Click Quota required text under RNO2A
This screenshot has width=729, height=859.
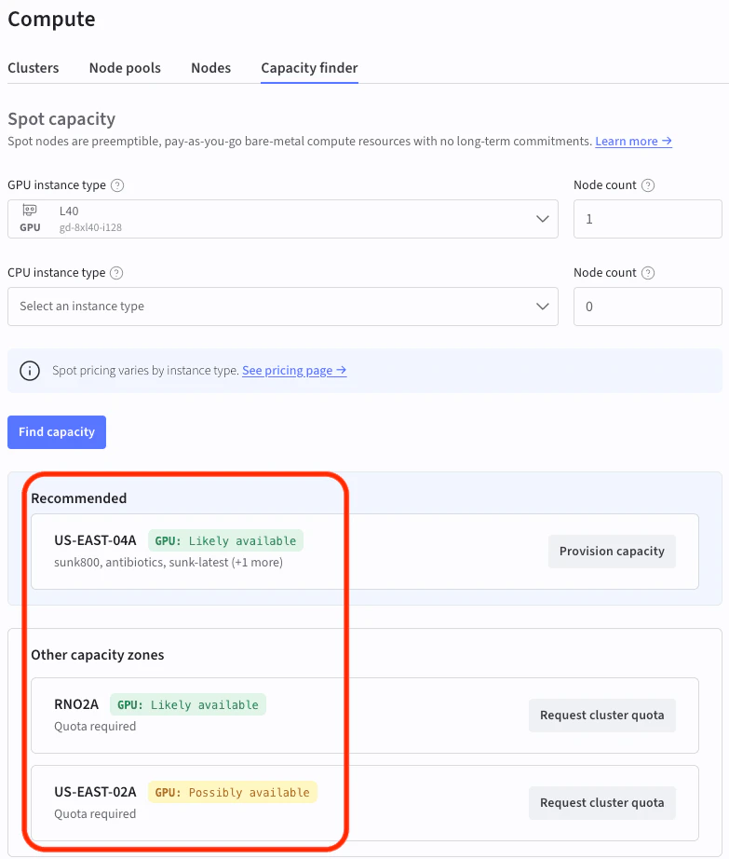click(95, 727)
